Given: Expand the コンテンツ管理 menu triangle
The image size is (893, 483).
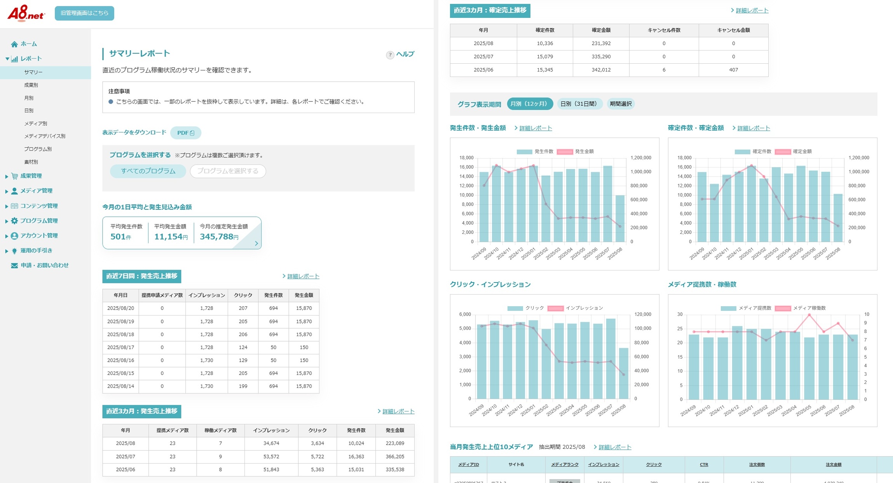Looking at the screenshot, I should 7,206.
